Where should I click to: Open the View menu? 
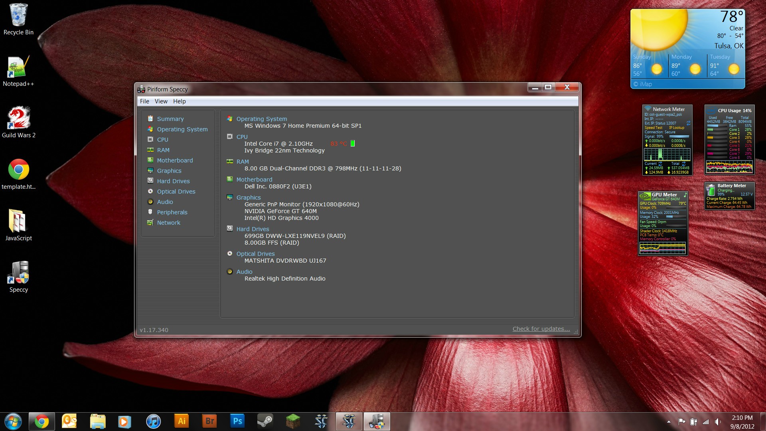coord(161,101)
